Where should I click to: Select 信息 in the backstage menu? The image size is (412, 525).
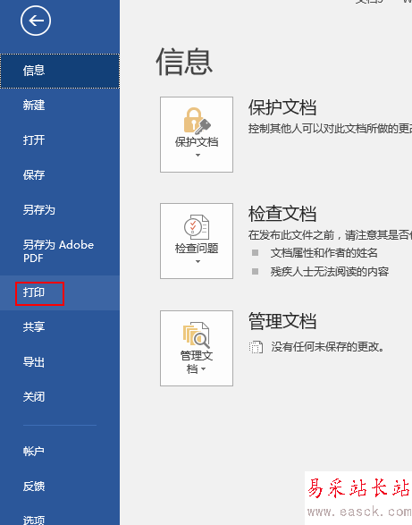click(60, 71)
